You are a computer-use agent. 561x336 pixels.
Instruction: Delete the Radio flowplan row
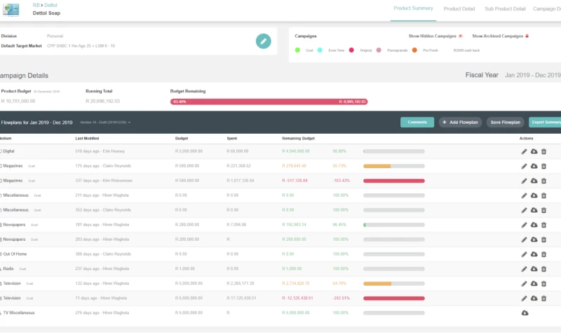click(543, 269)
